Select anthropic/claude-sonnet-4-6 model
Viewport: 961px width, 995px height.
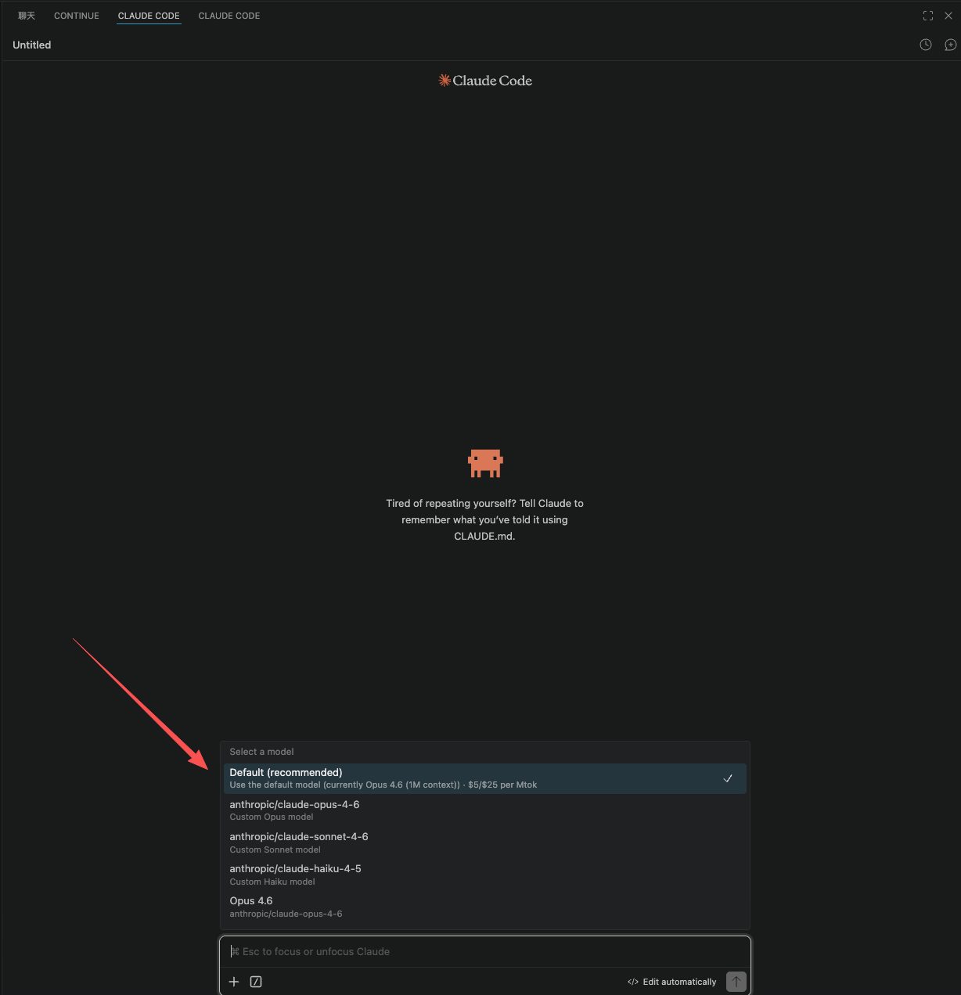[485, 842]
